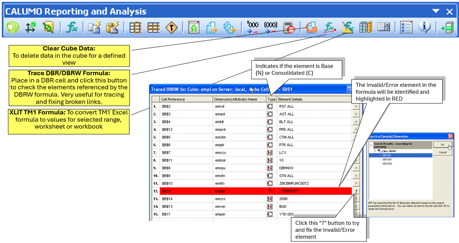Click the > button for DBHNXX row
Screen dimensions: 459x243
point(356,168)
